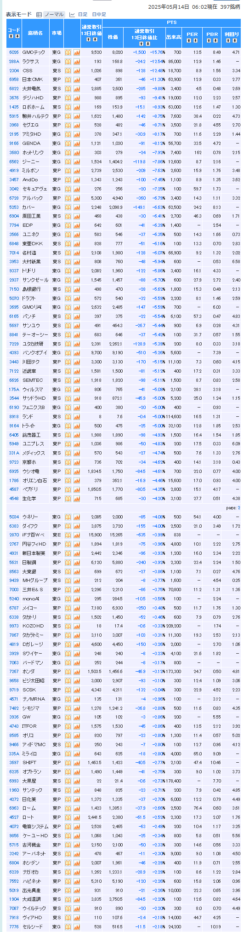
Task: Open the book icon for 大井電気
Action: [x=68, y=88]
